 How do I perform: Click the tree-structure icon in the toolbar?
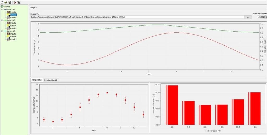(19, 2)
